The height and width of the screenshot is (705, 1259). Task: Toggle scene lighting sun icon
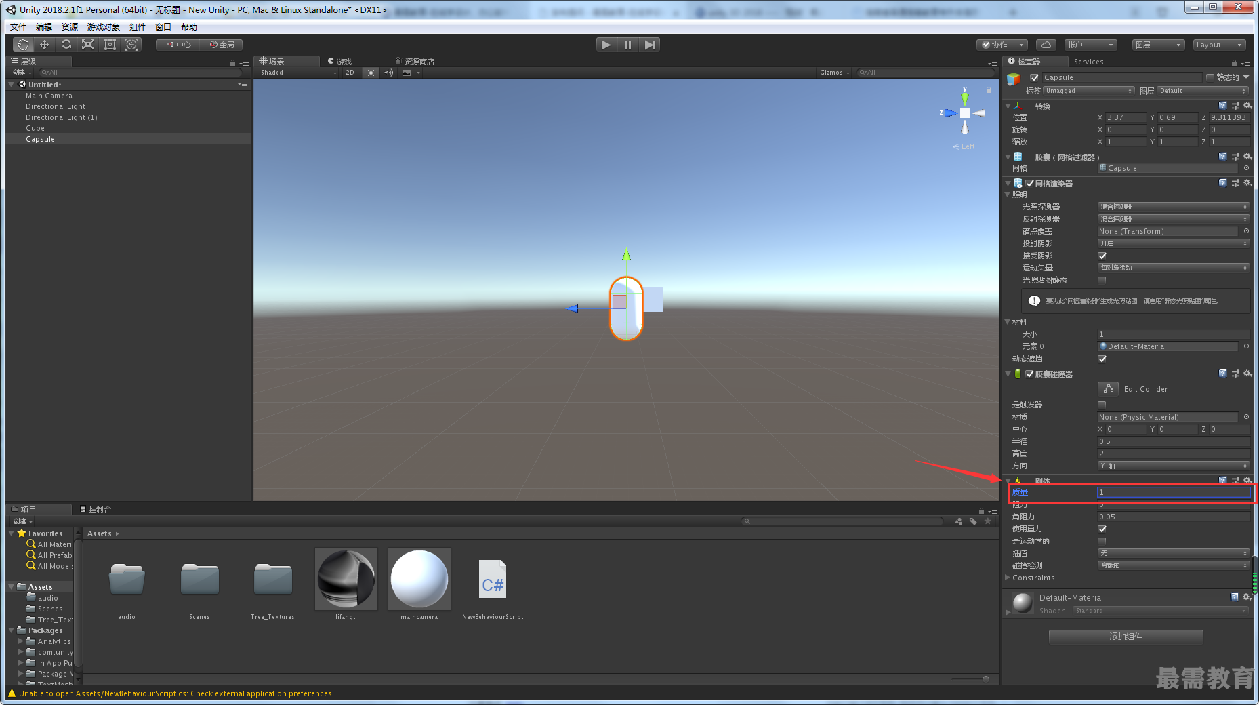click(x=371, y=73)
